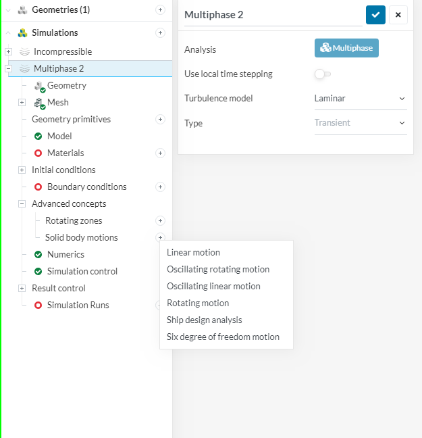
Task: Click the plus icon next to Geometries
Action: click(x=160, y=10)
